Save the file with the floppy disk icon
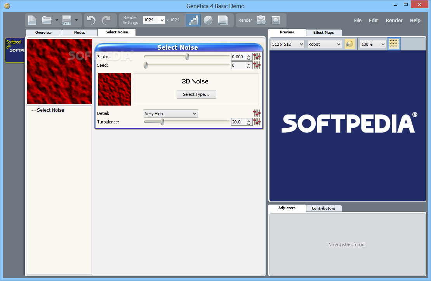The image size is (431, 281). tap(66, 20)
